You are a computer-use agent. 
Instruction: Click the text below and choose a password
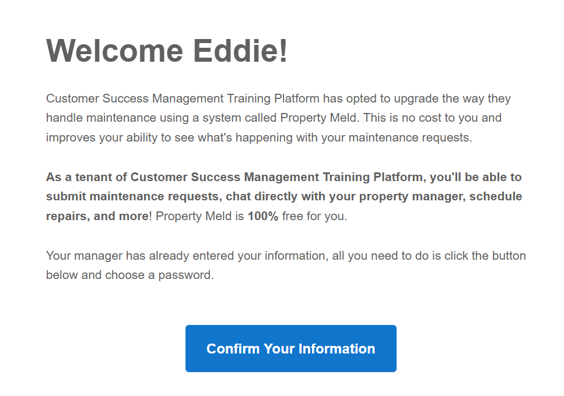pyautogui.click(x=130, y=275)
